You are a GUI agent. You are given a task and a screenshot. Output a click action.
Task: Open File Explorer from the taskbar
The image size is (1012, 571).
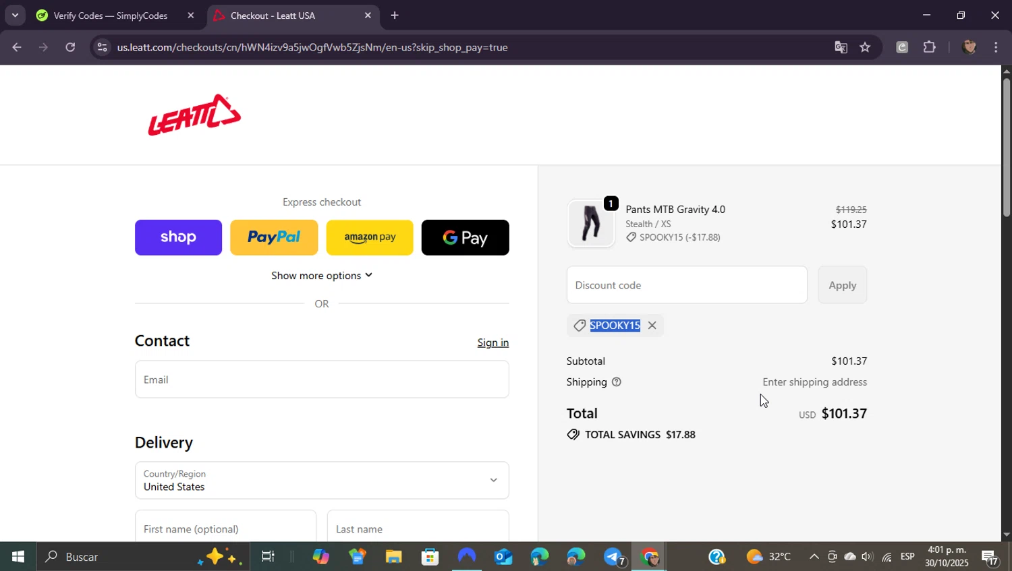[393, 557]
